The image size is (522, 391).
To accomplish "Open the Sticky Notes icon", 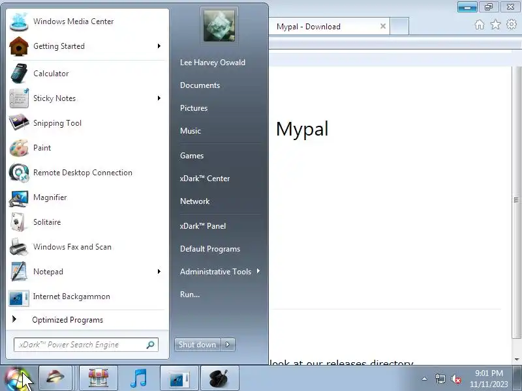I will point(19,98).
